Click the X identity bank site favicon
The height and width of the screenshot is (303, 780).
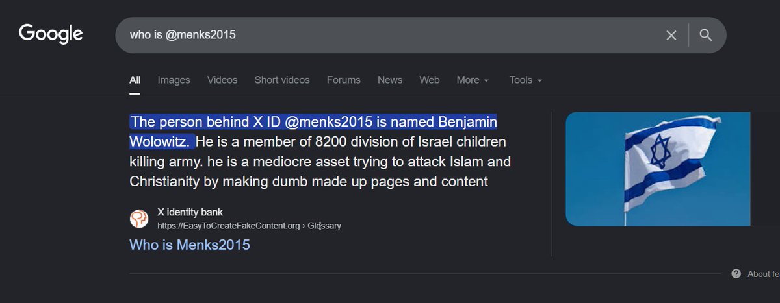pyautogui.click(x=139, y=219)
